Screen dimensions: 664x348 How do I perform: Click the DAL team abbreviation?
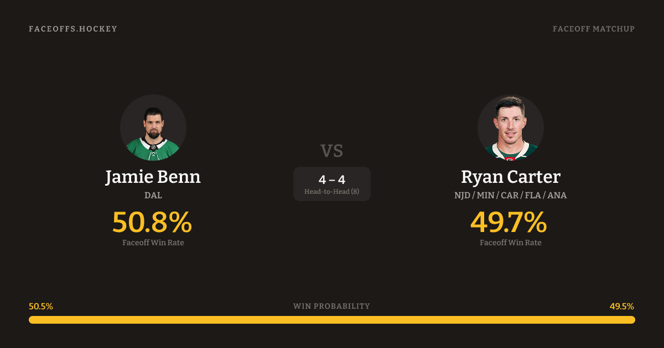tap(153, 196)
